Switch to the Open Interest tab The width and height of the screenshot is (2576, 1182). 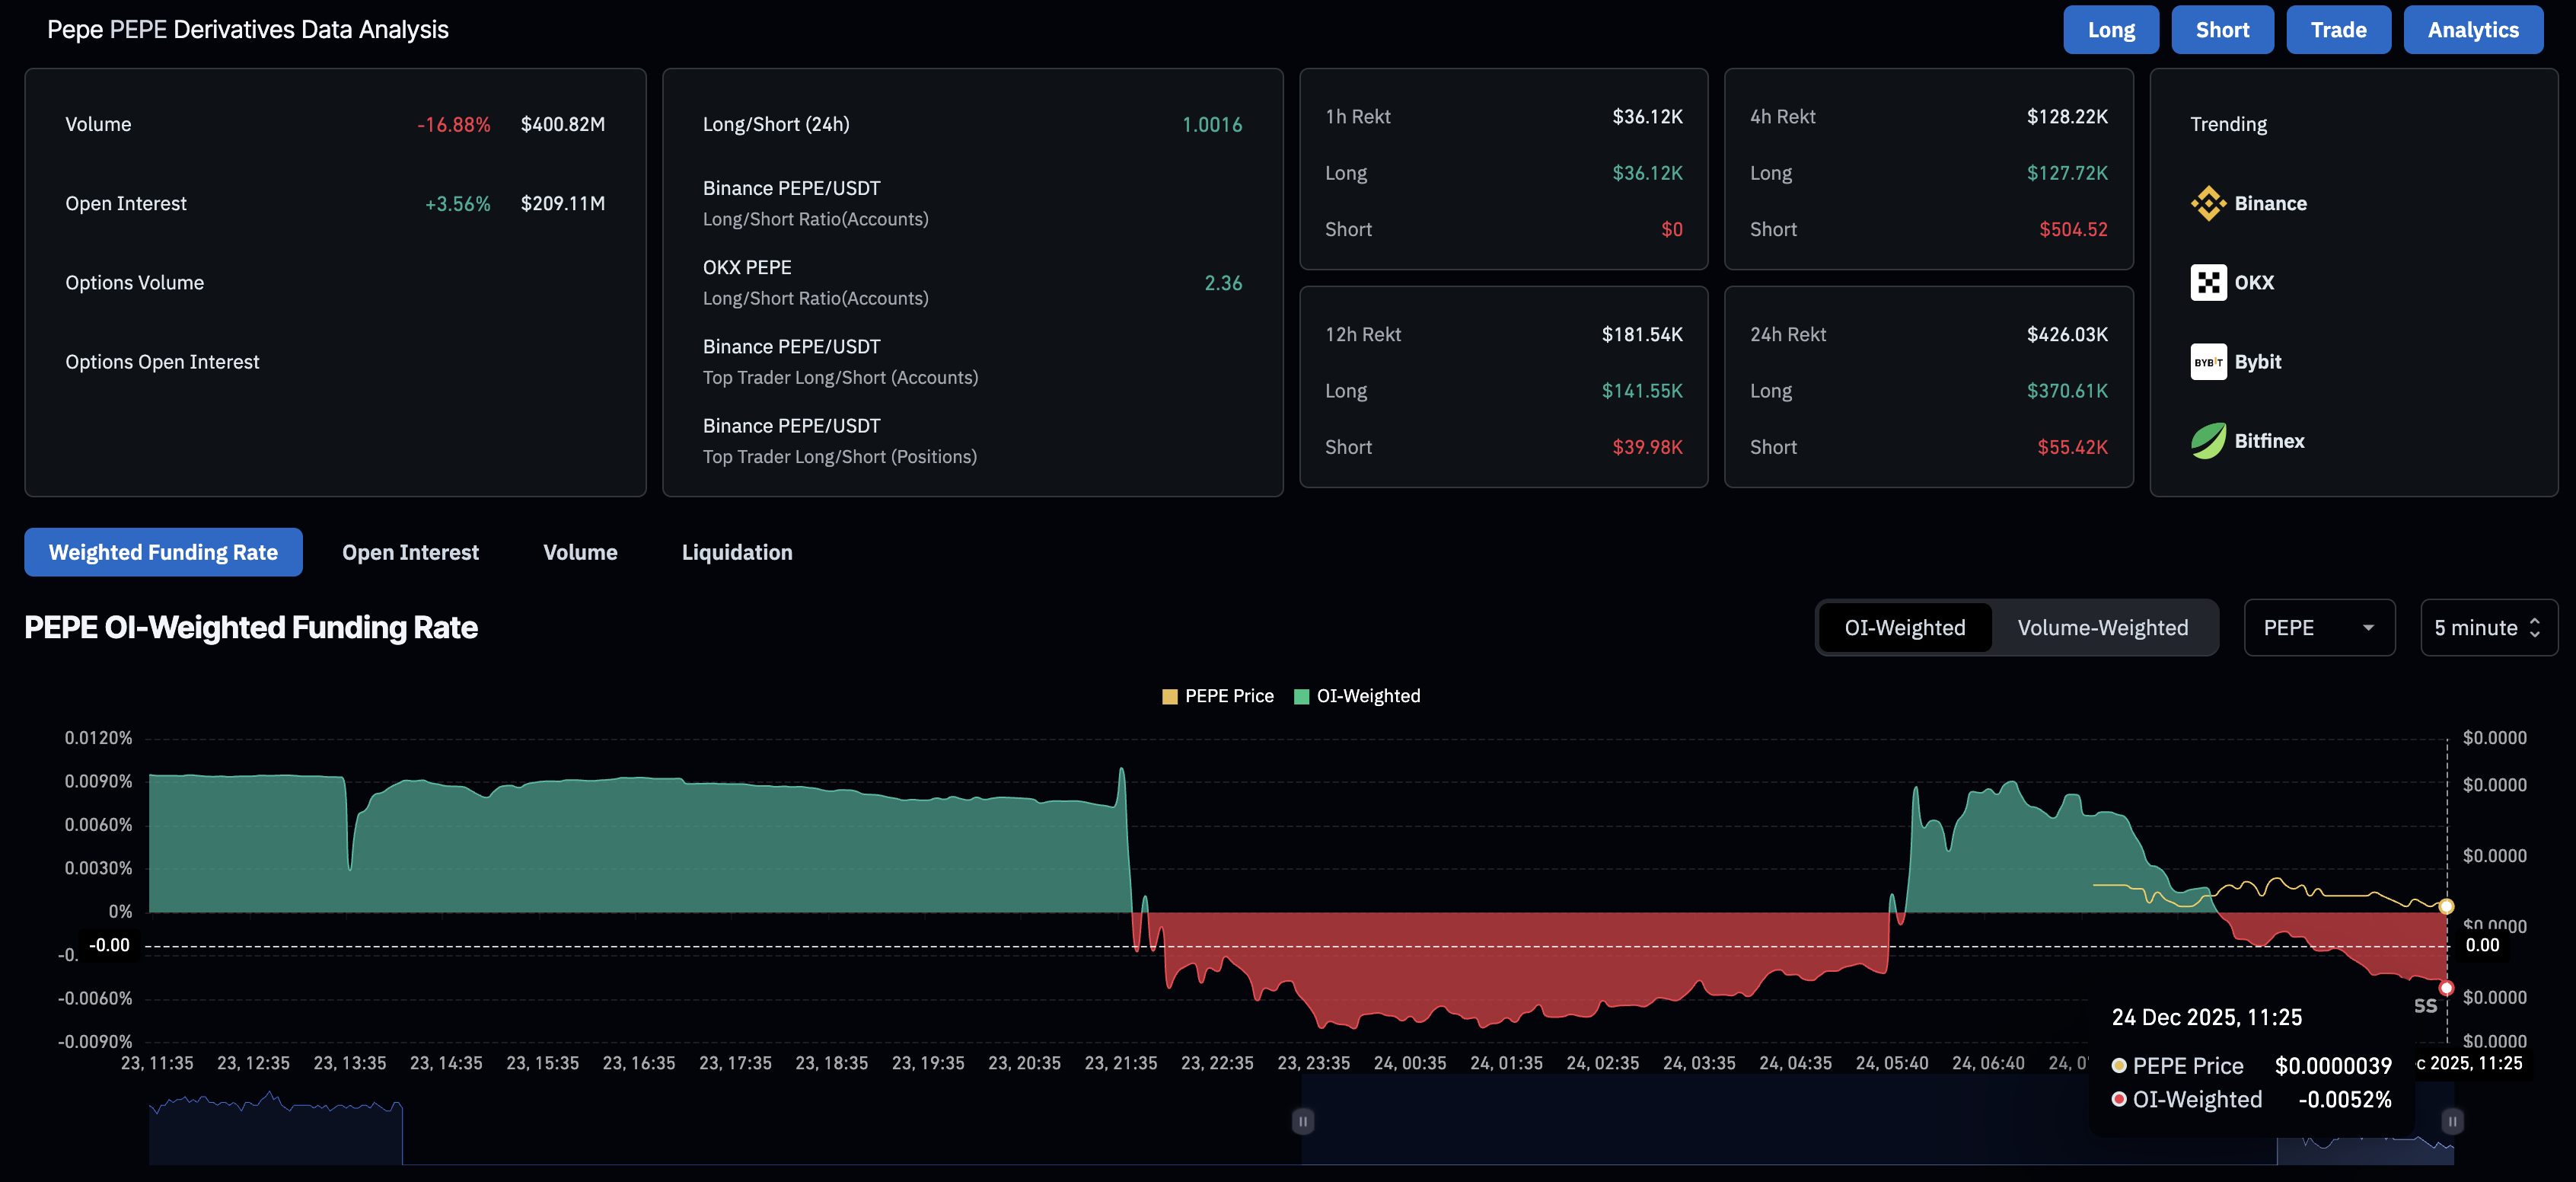(410, 551)
